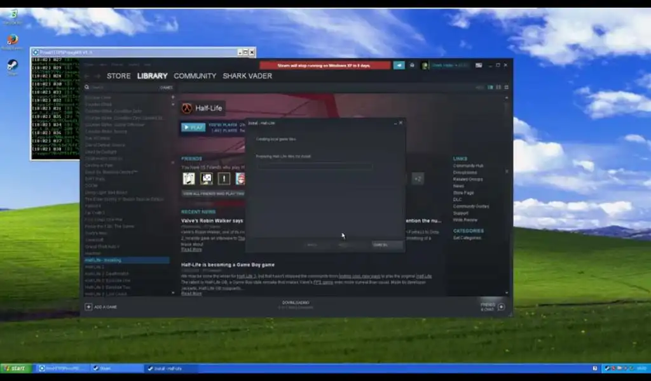Screen dimensions: 651x381
Task: Open the Write Review link
Action: pos(465,220)
